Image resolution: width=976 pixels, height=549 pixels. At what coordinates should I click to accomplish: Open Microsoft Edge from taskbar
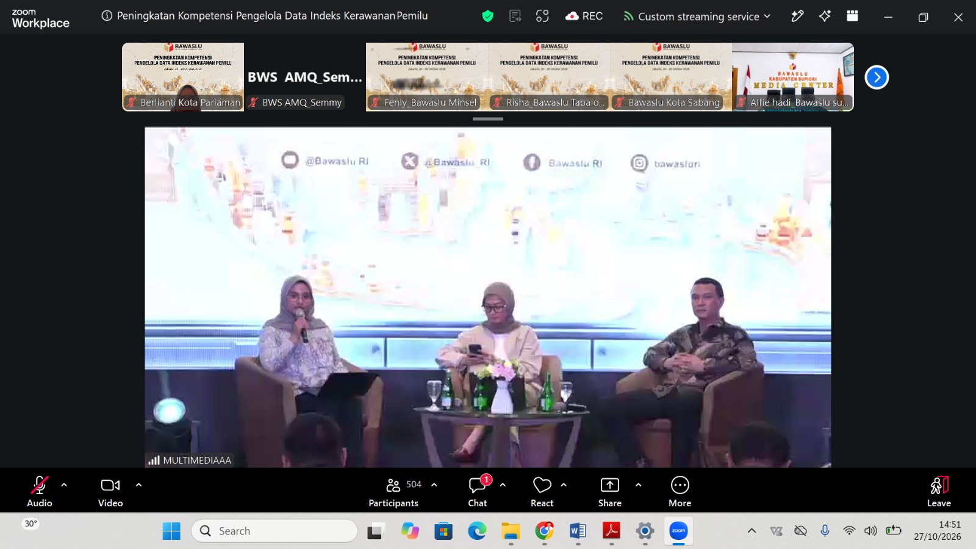(477, 531)
